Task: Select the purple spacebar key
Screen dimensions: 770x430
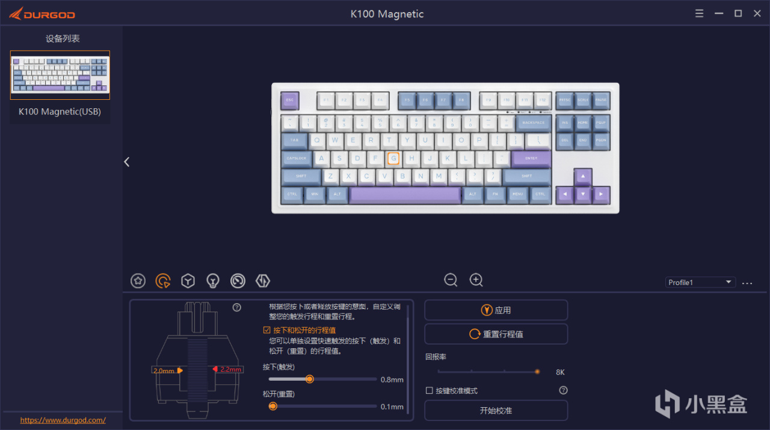Action: click(x=405, y=195)
